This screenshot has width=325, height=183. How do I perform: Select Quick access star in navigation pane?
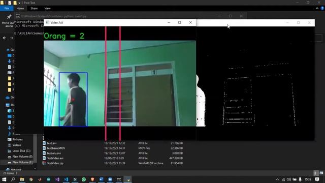coord(8,50)
